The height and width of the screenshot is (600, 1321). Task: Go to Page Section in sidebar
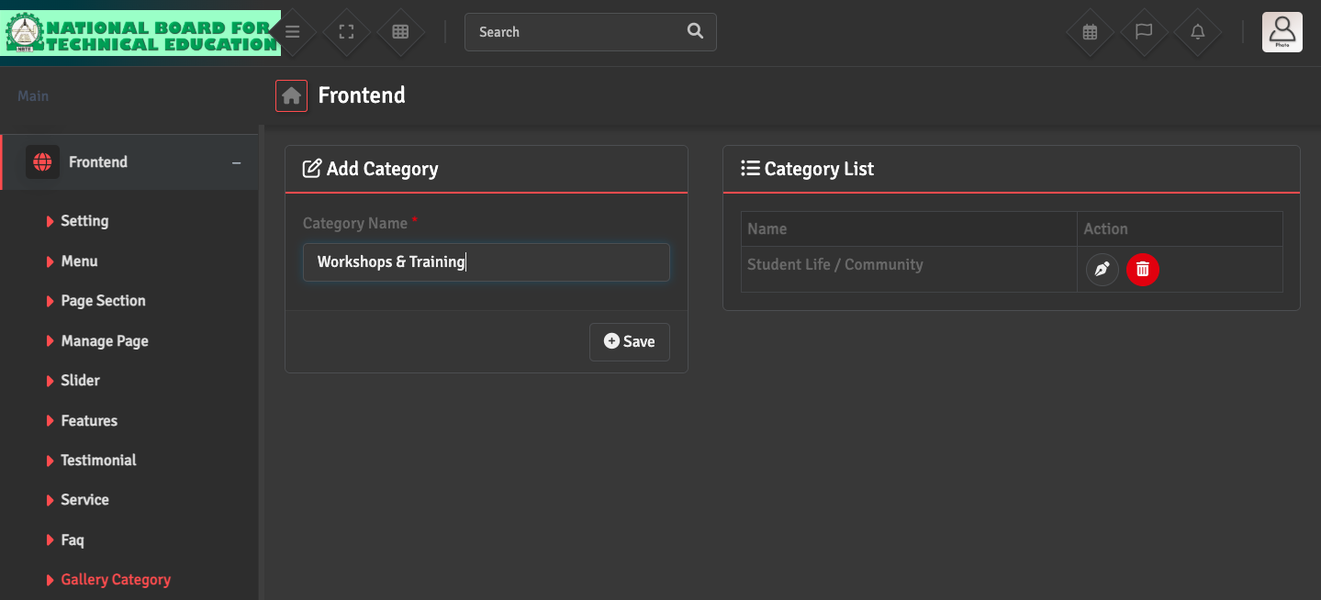click(103, 301)
